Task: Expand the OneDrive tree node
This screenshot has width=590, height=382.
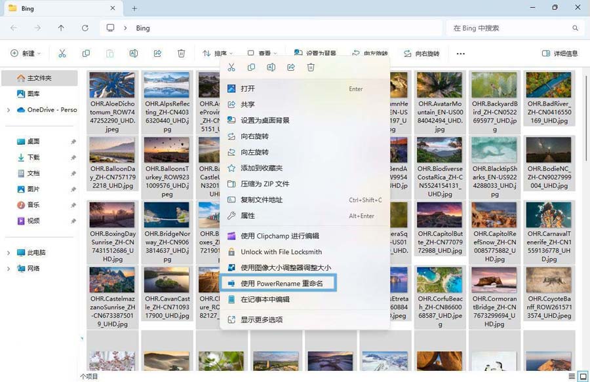Action: pos(9,110)
